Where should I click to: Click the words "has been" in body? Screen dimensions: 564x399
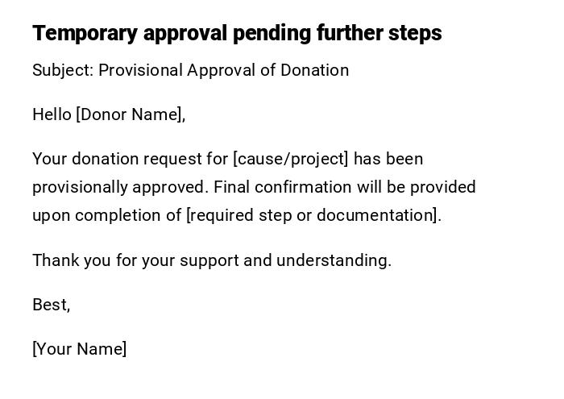pyautogui.click(x=388, y=159)
